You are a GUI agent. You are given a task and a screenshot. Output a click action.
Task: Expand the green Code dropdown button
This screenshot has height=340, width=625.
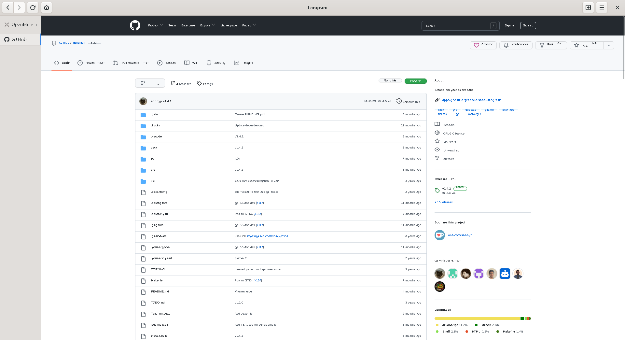pos(415,81)
